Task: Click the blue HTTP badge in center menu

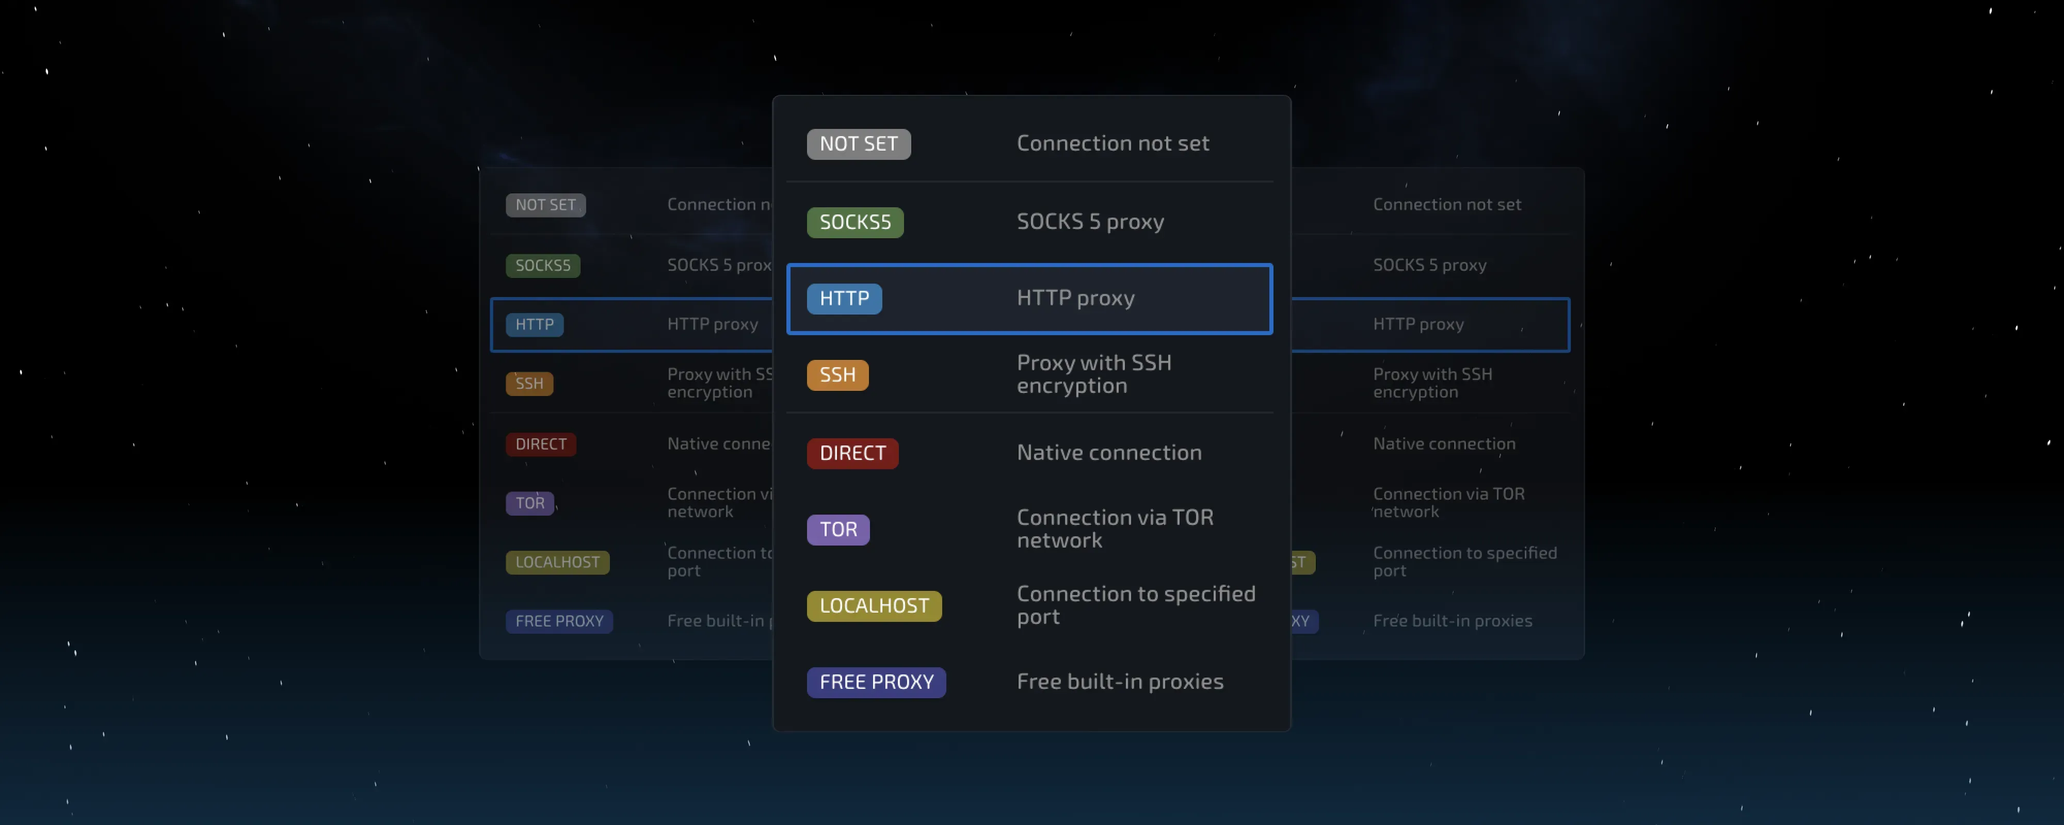Action: click(x=844, y=299)
